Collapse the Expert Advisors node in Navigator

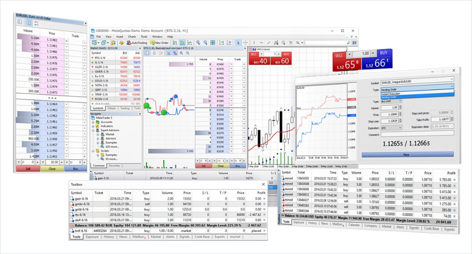point(93,130)
